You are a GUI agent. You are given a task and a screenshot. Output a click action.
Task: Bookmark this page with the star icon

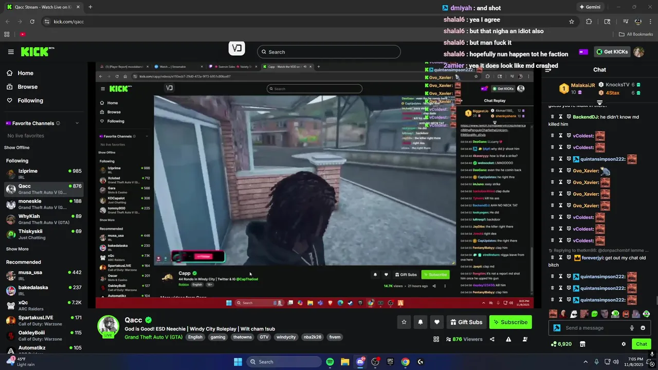pyautogui.click(x=571, y=22)
